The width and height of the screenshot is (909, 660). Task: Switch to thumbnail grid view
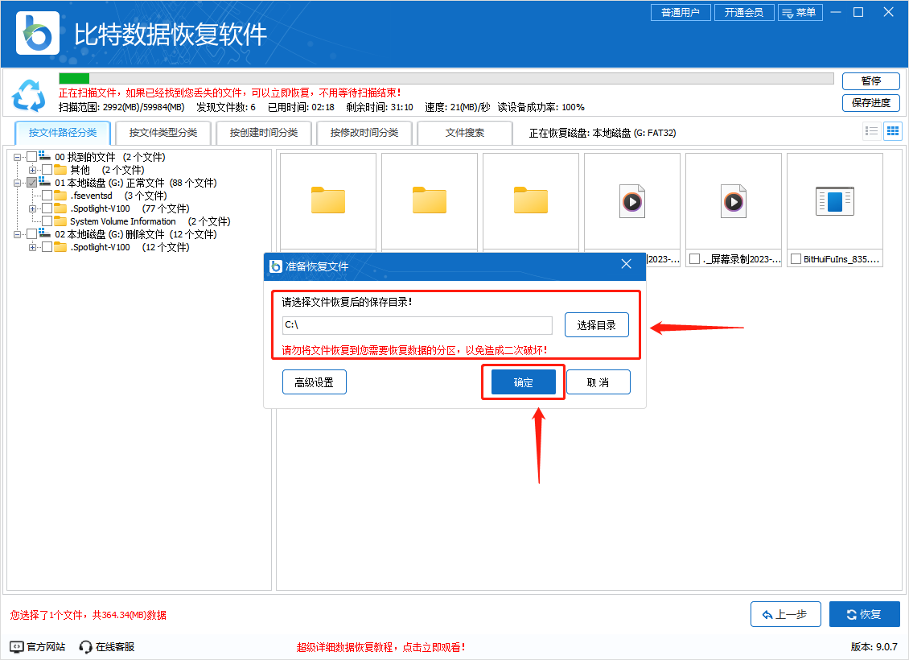(x=892, y=130)
